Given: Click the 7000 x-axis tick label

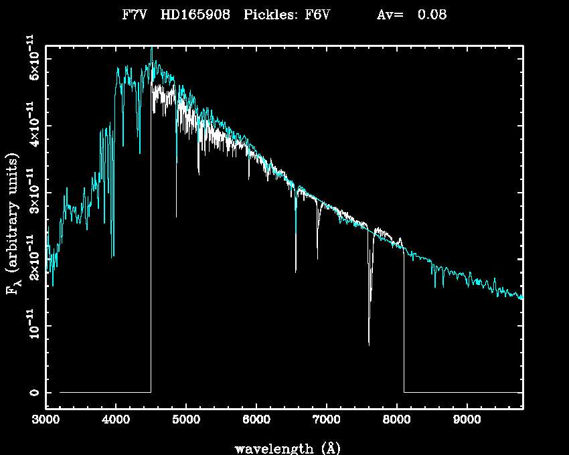Looking at the screenshot, I should click(x=326, y=420).
